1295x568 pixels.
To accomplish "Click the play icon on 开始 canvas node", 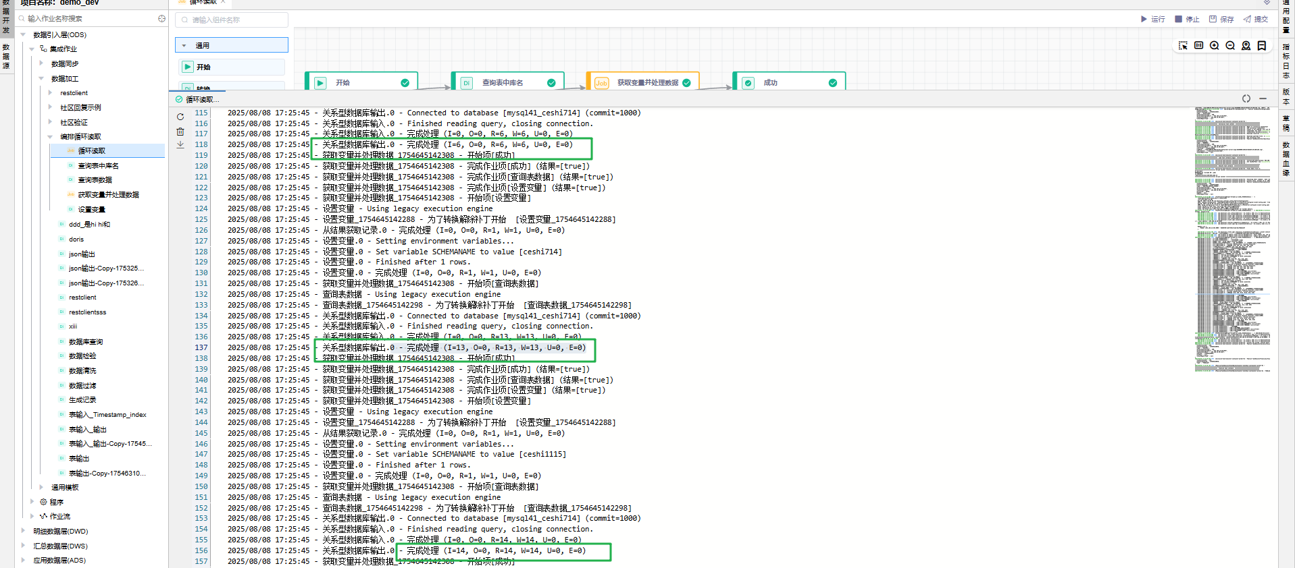I will click(320, 83).
